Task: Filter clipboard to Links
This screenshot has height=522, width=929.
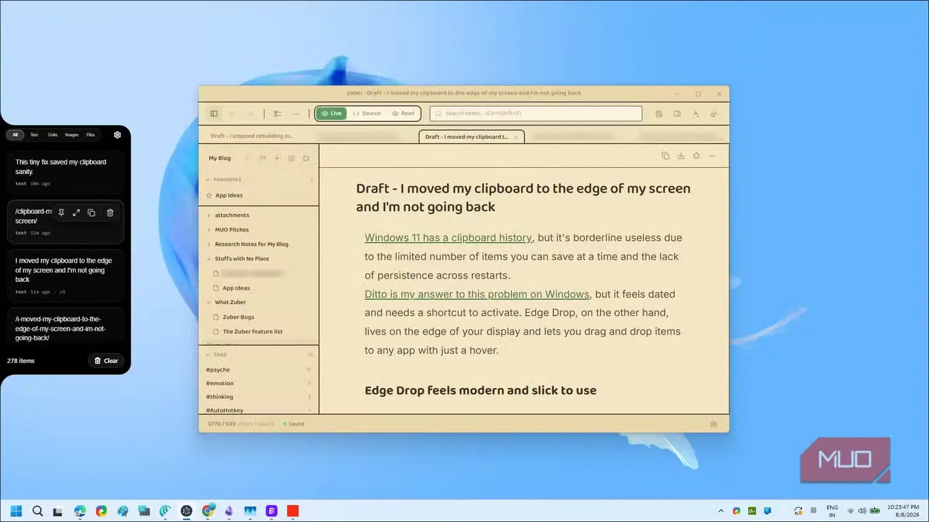Action: [53, 134]
